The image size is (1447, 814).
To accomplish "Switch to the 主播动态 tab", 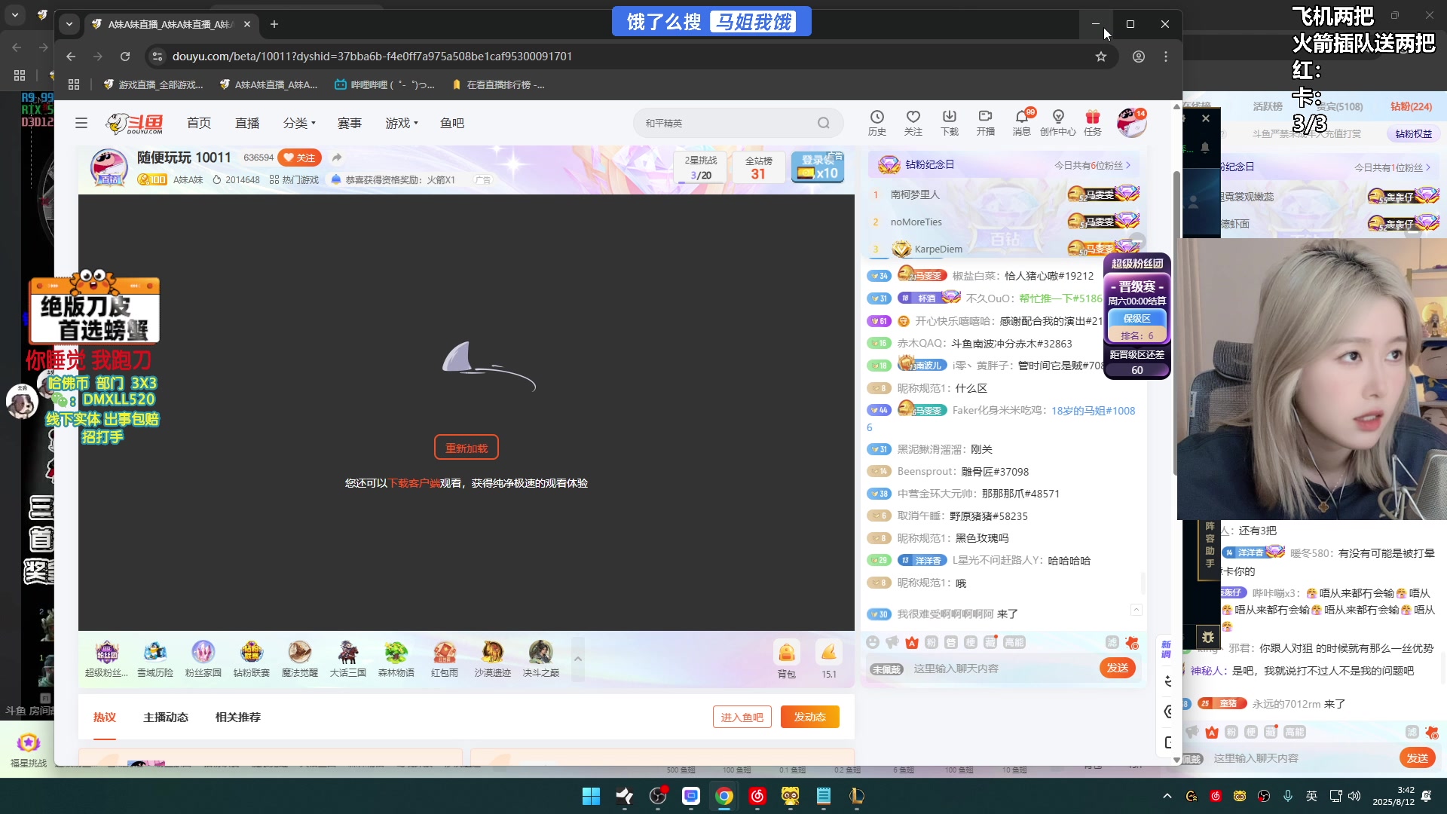I will 166,717.
